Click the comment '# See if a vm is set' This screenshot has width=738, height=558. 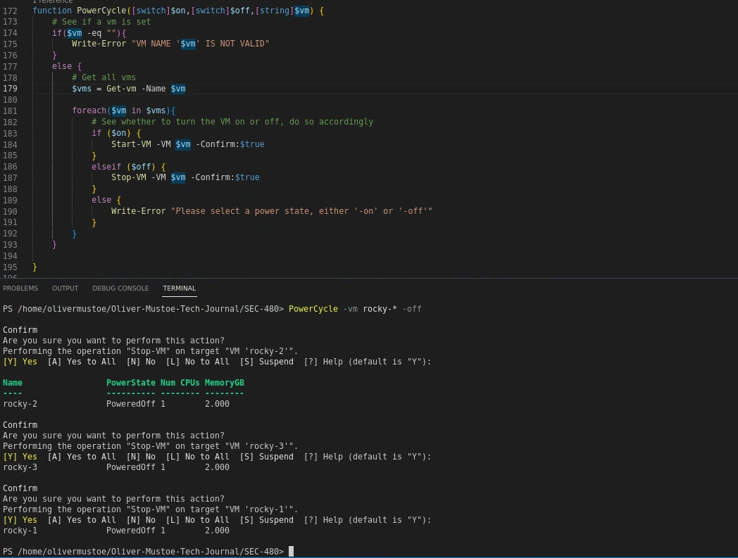coord(101,22)
